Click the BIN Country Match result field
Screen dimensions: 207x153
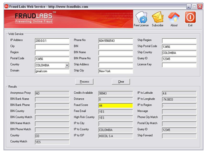[x=52, y=118]
